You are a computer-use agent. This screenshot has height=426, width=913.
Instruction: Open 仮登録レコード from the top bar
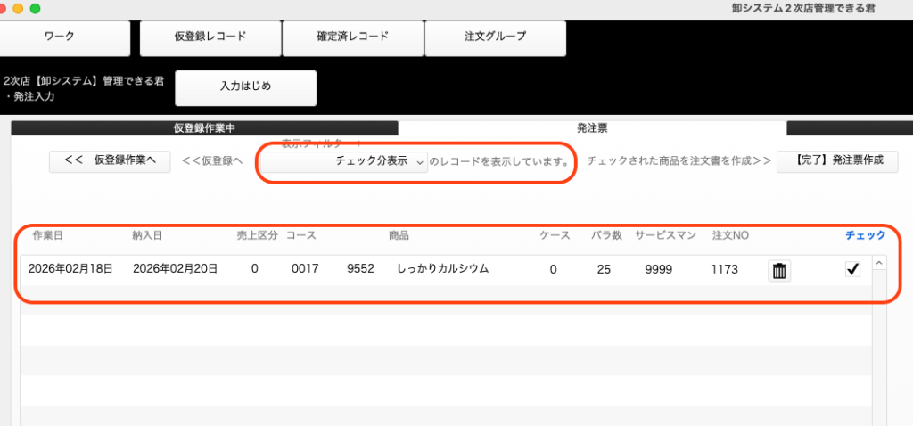point(210,37)
